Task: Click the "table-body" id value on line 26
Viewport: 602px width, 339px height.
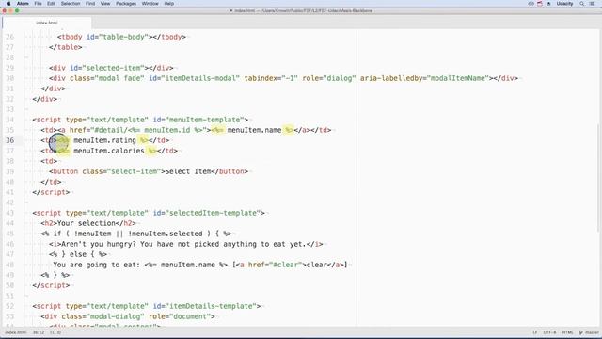Action: coord(124,37)
